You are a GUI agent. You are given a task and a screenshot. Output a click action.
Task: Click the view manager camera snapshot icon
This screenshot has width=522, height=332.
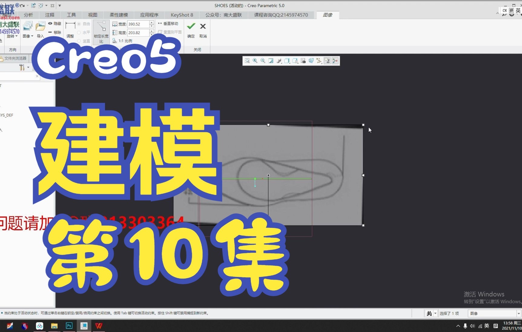pos(303,61)
